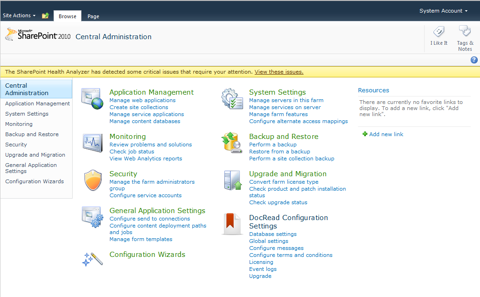
Task: Open Perform a site collection backup link
Action: pos(291,159)
